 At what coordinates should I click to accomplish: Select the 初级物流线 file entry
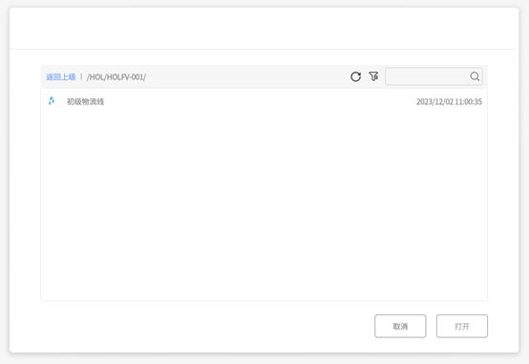click(x=264, y=101)
